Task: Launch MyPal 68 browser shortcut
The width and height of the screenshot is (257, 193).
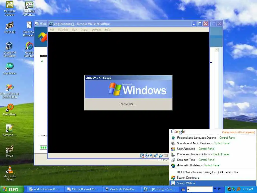Action: pyautogui.click(x=10, y=28)
